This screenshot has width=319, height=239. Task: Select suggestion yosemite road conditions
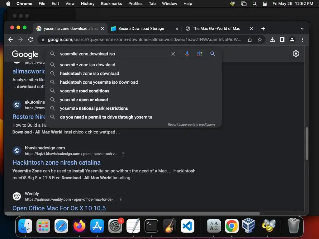coord(133,91)
